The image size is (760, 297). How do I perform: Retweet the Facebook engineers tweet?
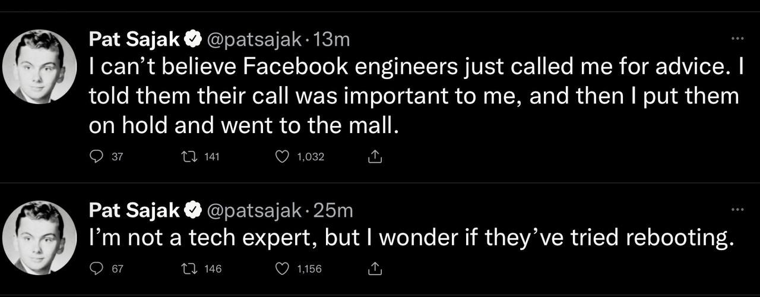coord(187,157)
